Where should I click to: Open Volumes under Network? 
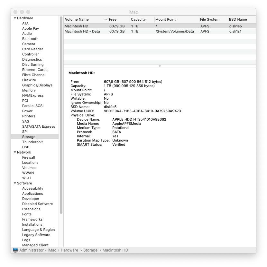(29, 168)
